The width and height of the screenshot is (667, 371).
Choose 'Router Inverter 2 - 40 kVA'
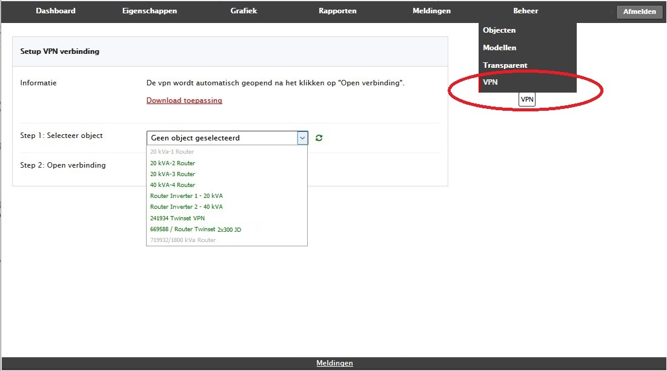coord(186,206)
